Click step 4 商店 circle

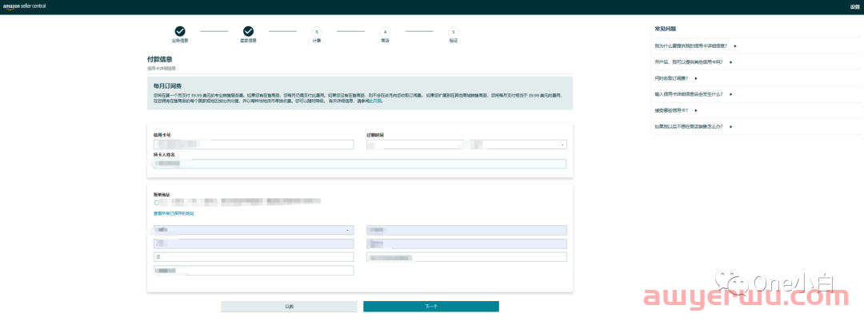click(385, 32)
